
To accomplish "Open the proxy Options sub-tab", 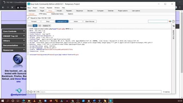I will click(x=71, y=14).
